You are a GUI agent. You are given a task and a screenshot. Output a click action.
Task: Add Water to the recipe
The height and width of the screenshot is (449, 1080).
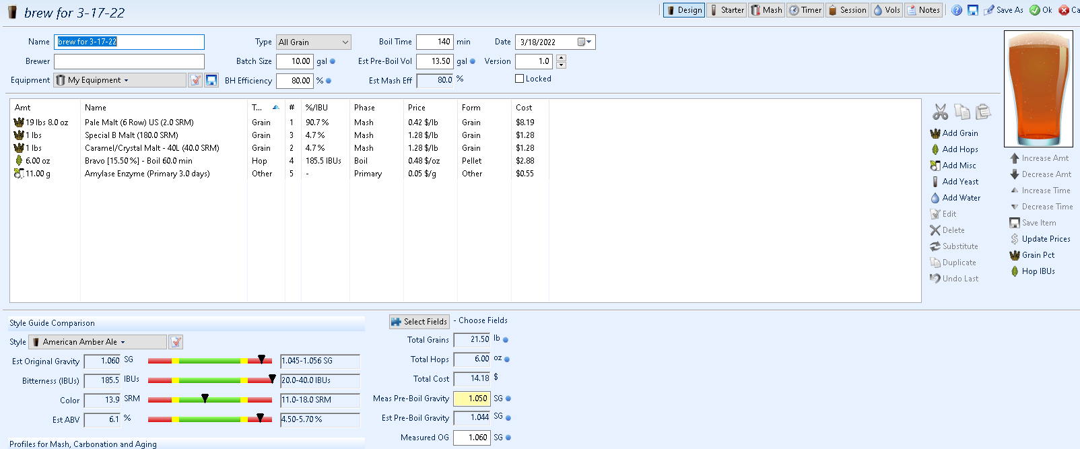[x=955, y=198]
